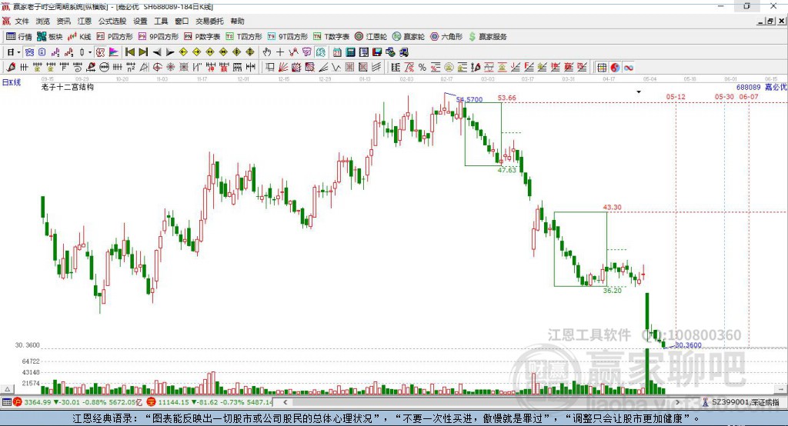Open the 资讯 menu
Image resolution: width=788 pixels, height=426 pixels.
coord(63,21)
